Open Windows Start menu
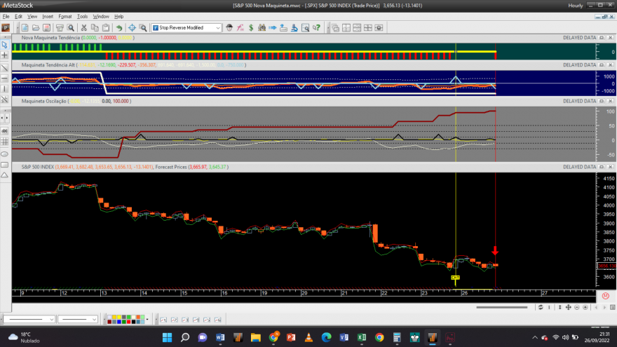Screen dimensions: 617x347 tap(168, 338)
